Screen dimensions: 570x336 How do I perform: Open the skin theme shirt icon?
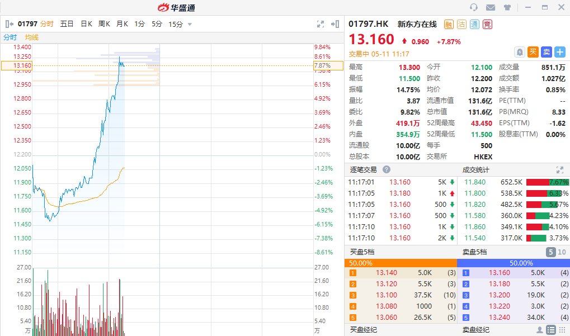(507, 7)
